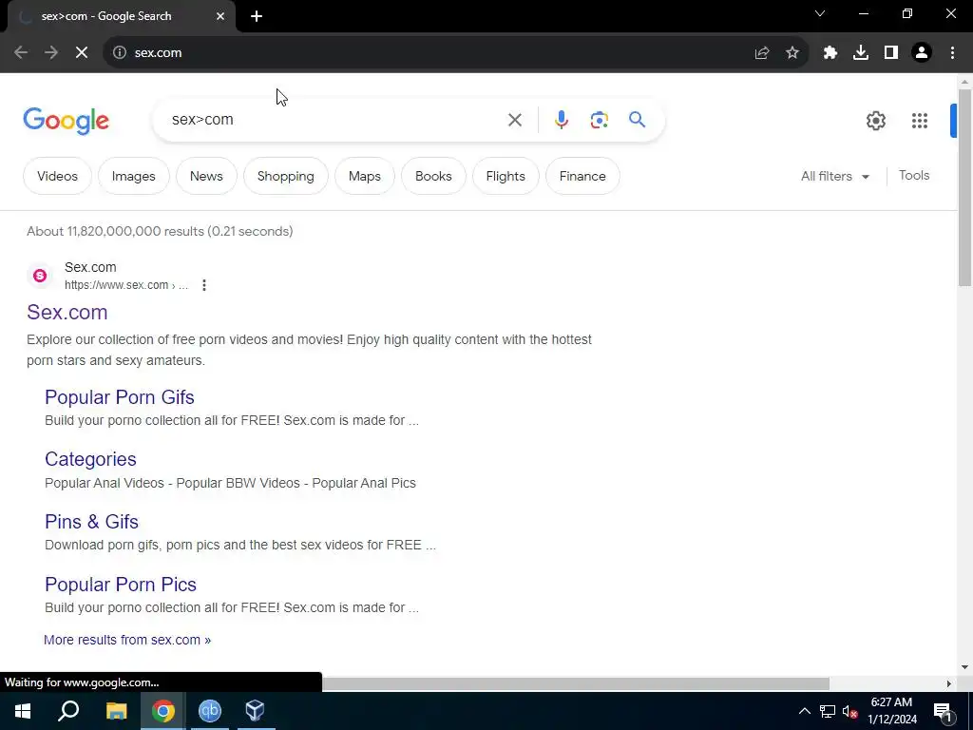Click the result's pink favicon
This screenshot has width=973, height=730.
40,276
